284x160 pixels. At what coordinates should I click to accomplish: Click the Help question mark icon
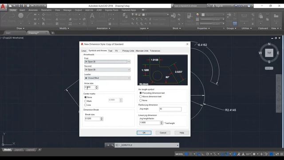pyautogui.click(x=249, y=6)
